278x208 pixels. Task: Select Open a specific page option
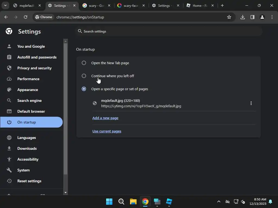(x=84, y=89)
